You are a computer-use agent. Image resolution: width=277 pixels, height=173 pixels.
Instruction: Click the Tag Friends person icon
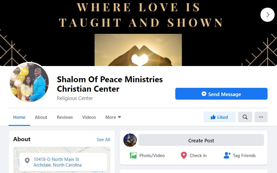coord(227,155)
